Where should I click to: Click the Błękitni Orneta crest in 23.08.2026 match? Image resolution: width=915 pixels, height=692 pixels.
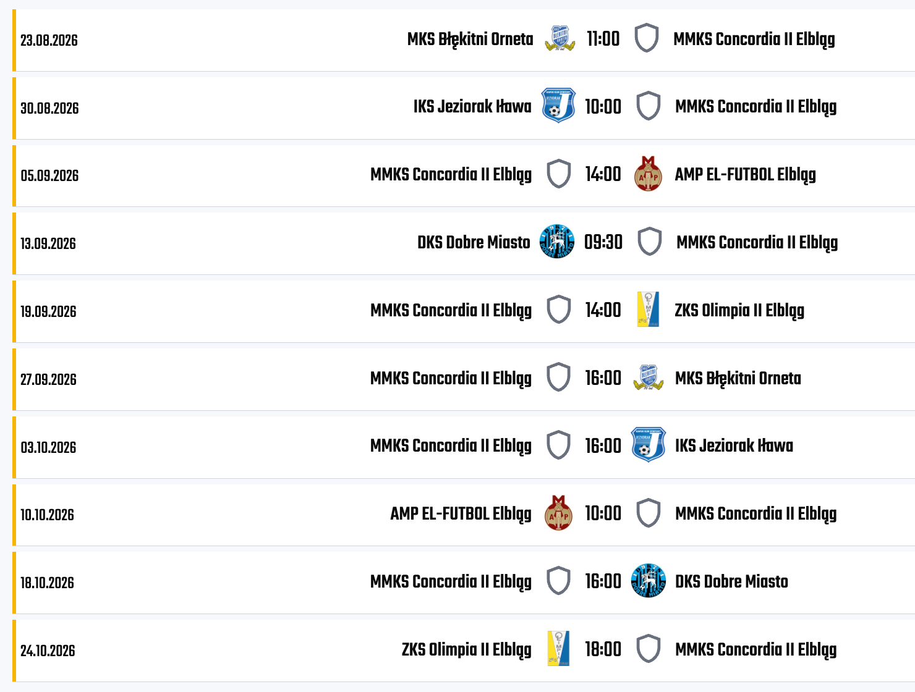point(560,38)
